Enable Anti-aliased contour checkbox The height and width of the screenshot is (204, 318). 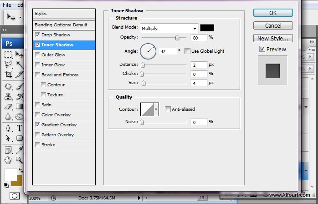click(168, 109)
